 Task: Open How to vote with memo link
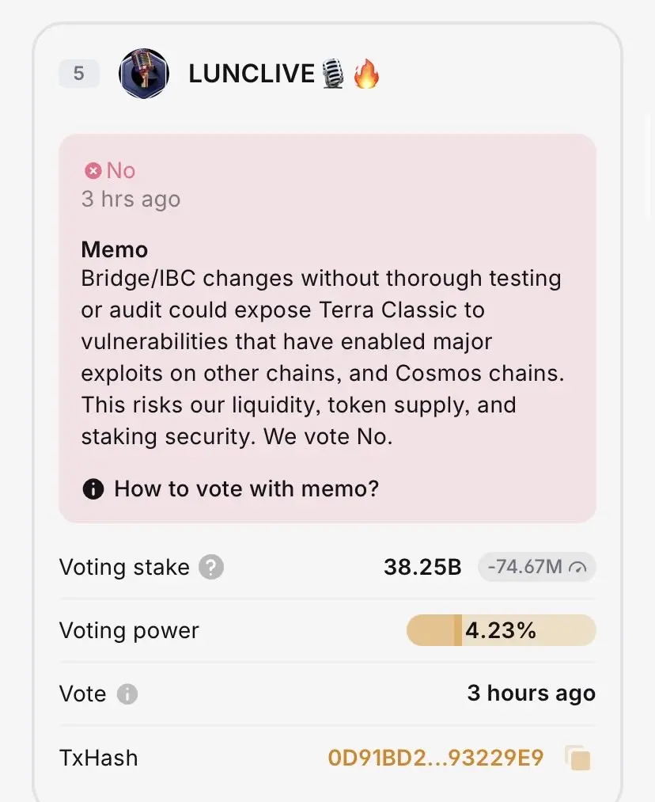(246, 488)
